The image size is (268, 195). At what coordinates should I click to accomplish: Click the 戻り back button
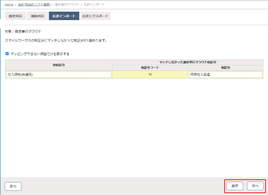point(13,187)
